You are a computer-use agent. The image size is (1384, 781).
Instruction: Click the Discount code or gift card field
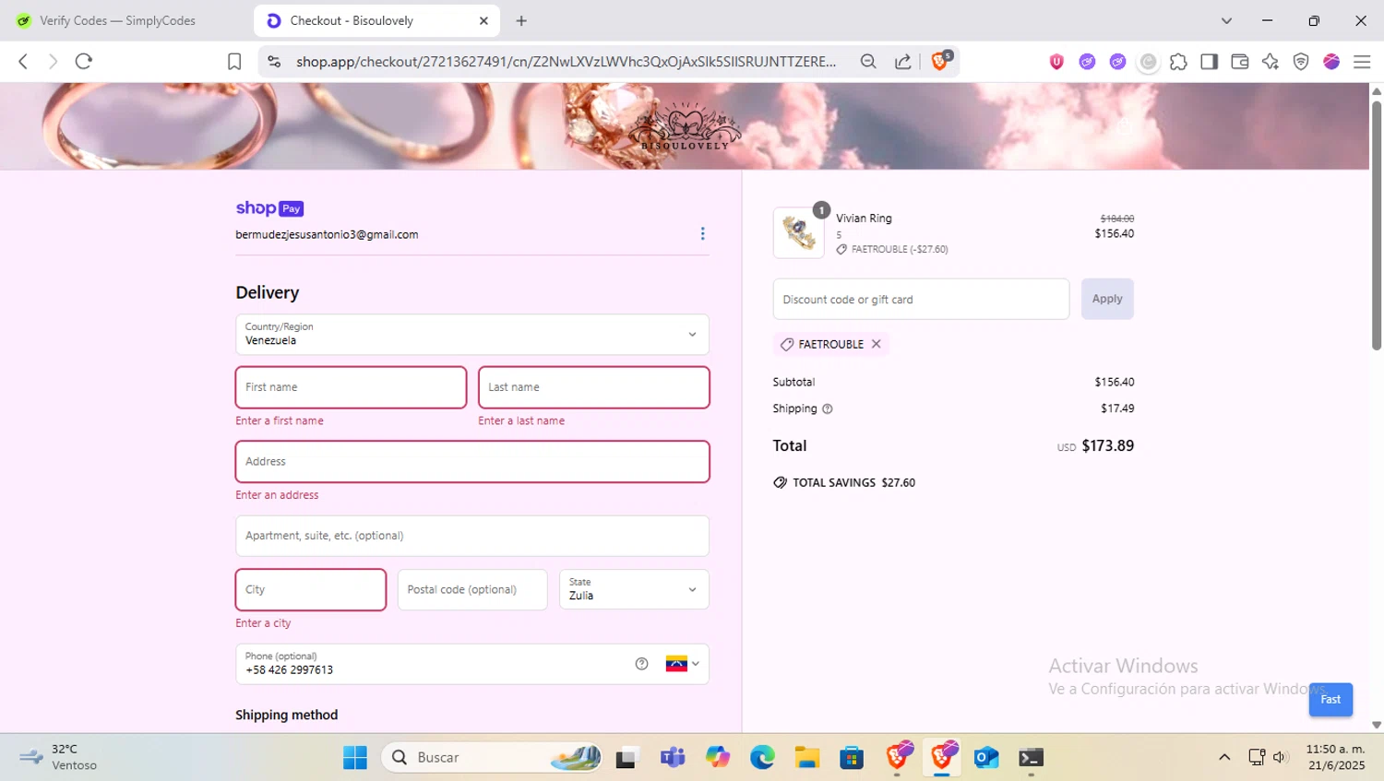click(921, 299)
